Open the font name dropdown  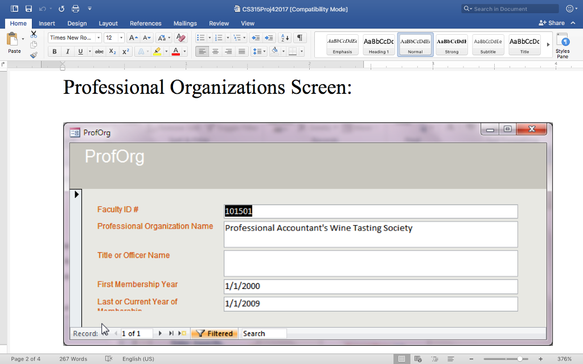click(98, 38)
